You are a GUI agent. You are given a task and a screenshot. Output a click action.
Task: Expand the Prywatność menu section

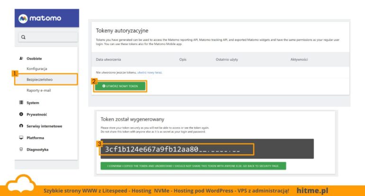37,114
